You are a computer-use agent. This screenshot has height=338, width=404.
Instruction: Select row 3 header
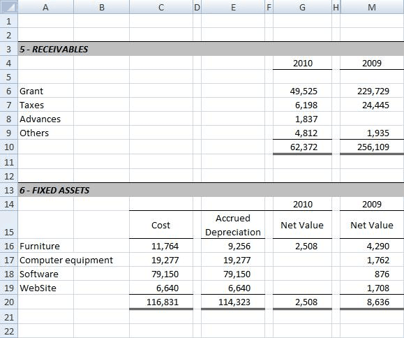[x=9, y=49]
